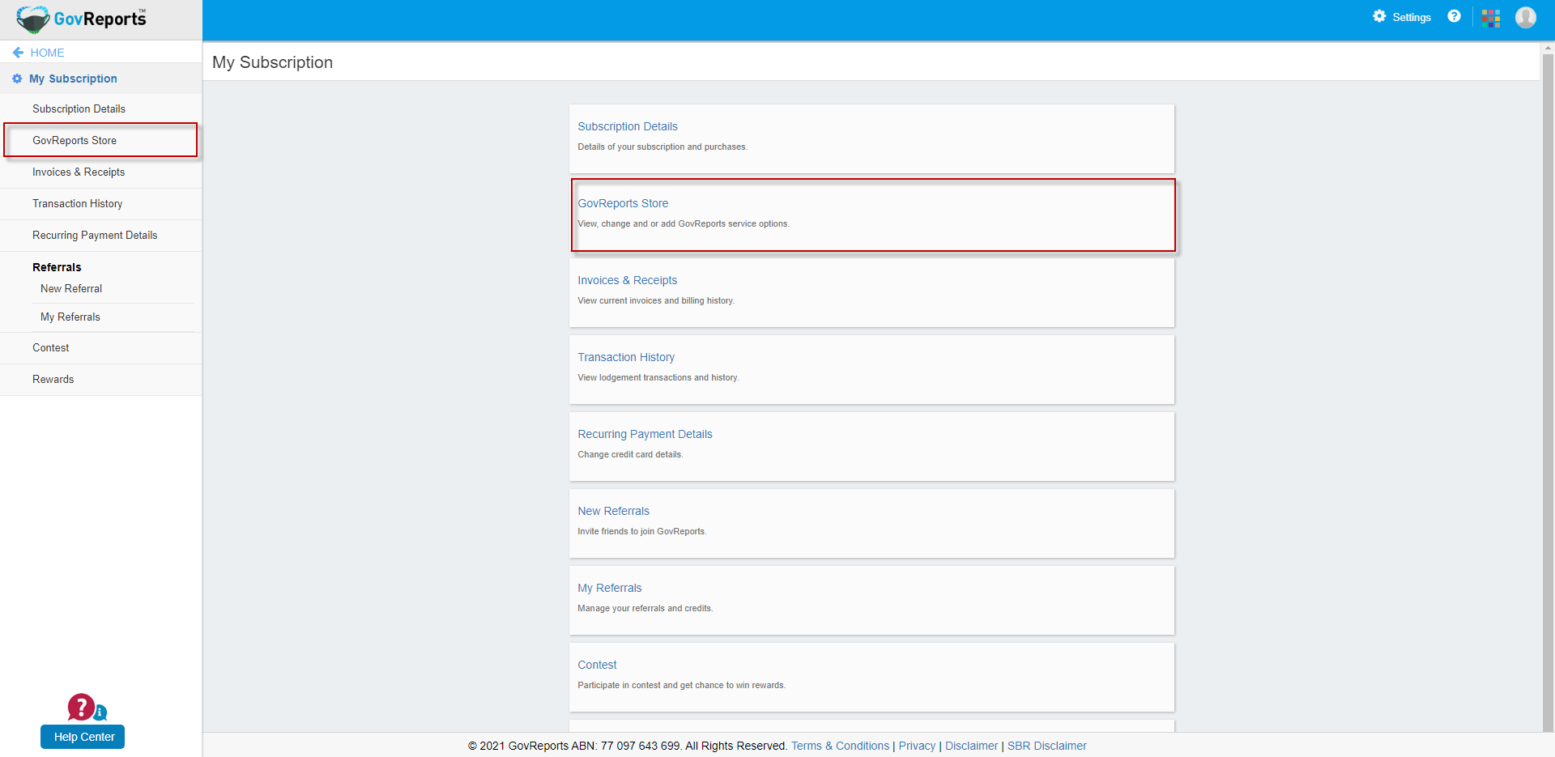Click the My Subscription page title
1555x757 pixels.
tap(272, 62)
